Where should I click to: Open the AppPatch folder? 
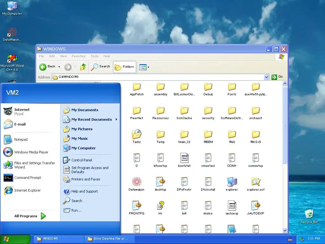pos(136,89)
